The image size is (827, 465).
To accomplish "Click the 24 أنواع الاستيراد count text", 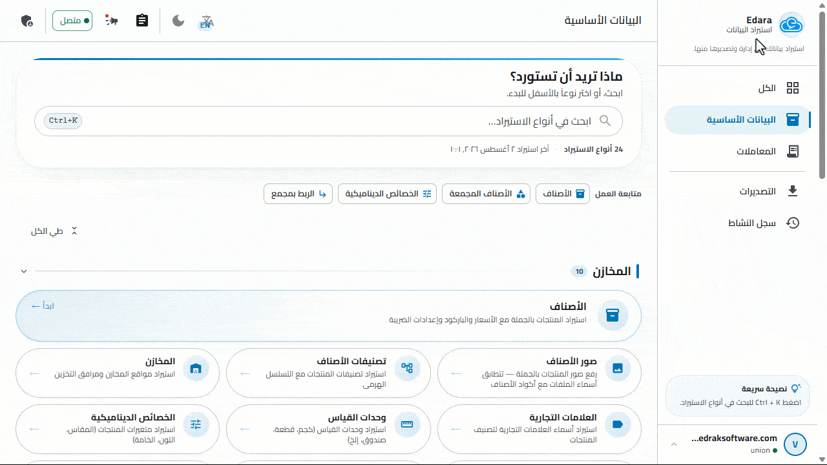I will [x=594, y=149].
